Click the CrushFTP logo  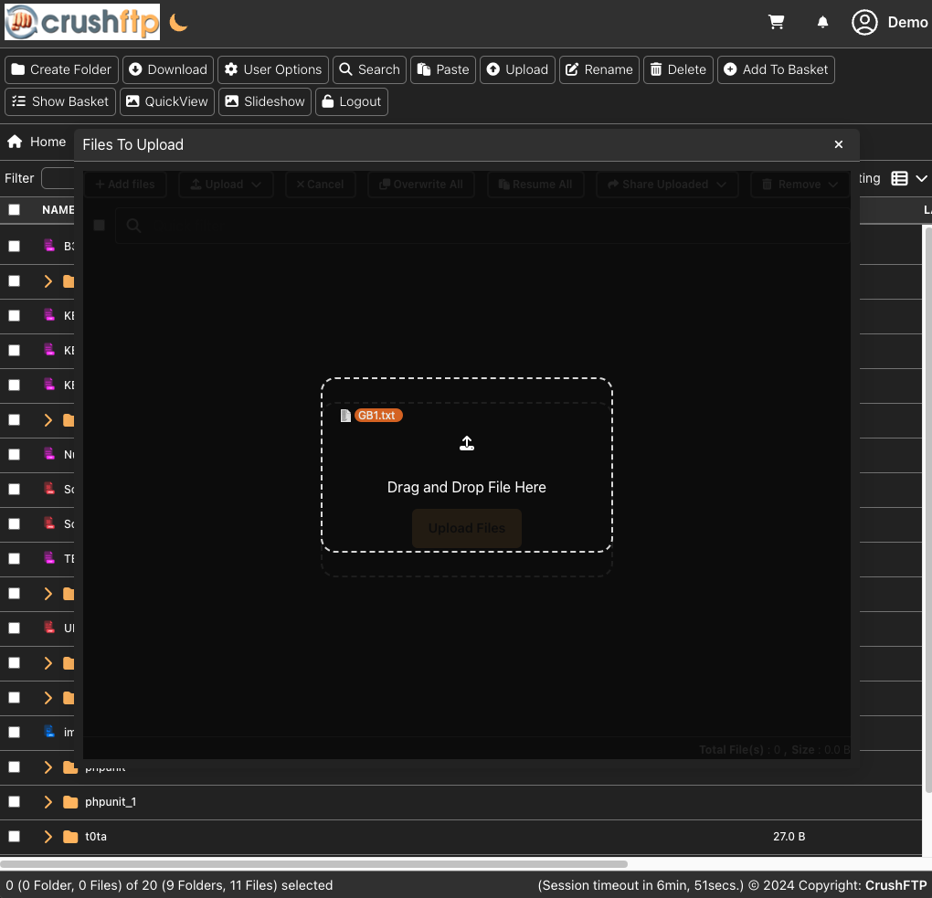click(x=82, y=22)
